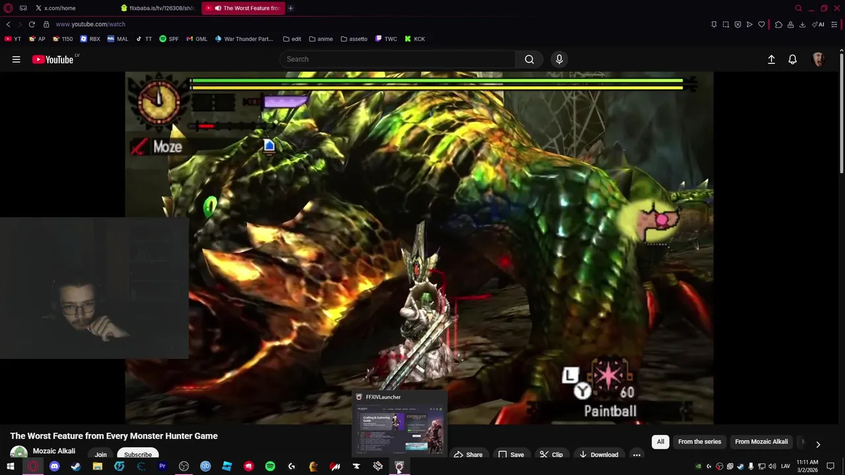Screen dimensions: 845x475
Task: Click the Opera pinboard pin icon
Action: [x=714, y=24]
